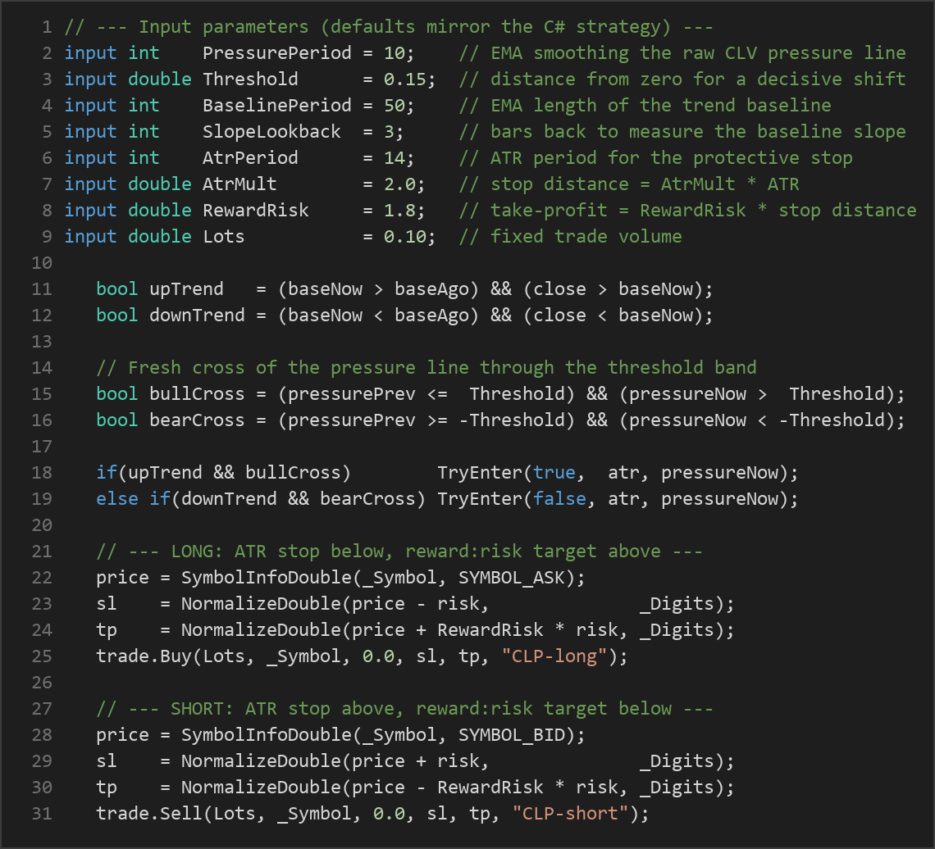Screen dimensions: 935x849
Task: Click the bullCross declaration
Action: point(197,394)
